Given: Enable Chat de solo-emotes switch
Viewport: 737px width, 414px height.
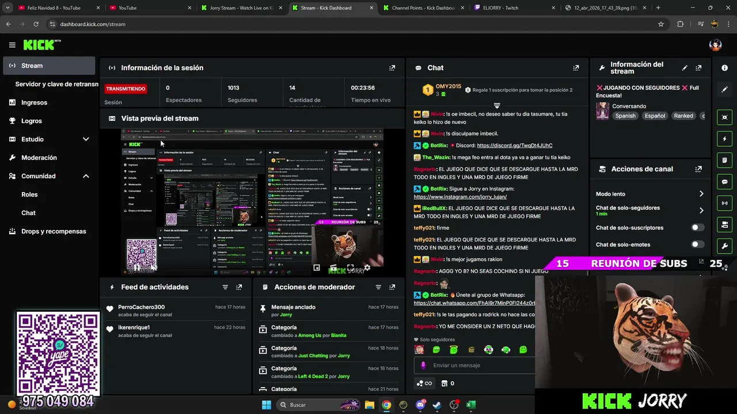Looking at the screenshot, I should [698, 244].
